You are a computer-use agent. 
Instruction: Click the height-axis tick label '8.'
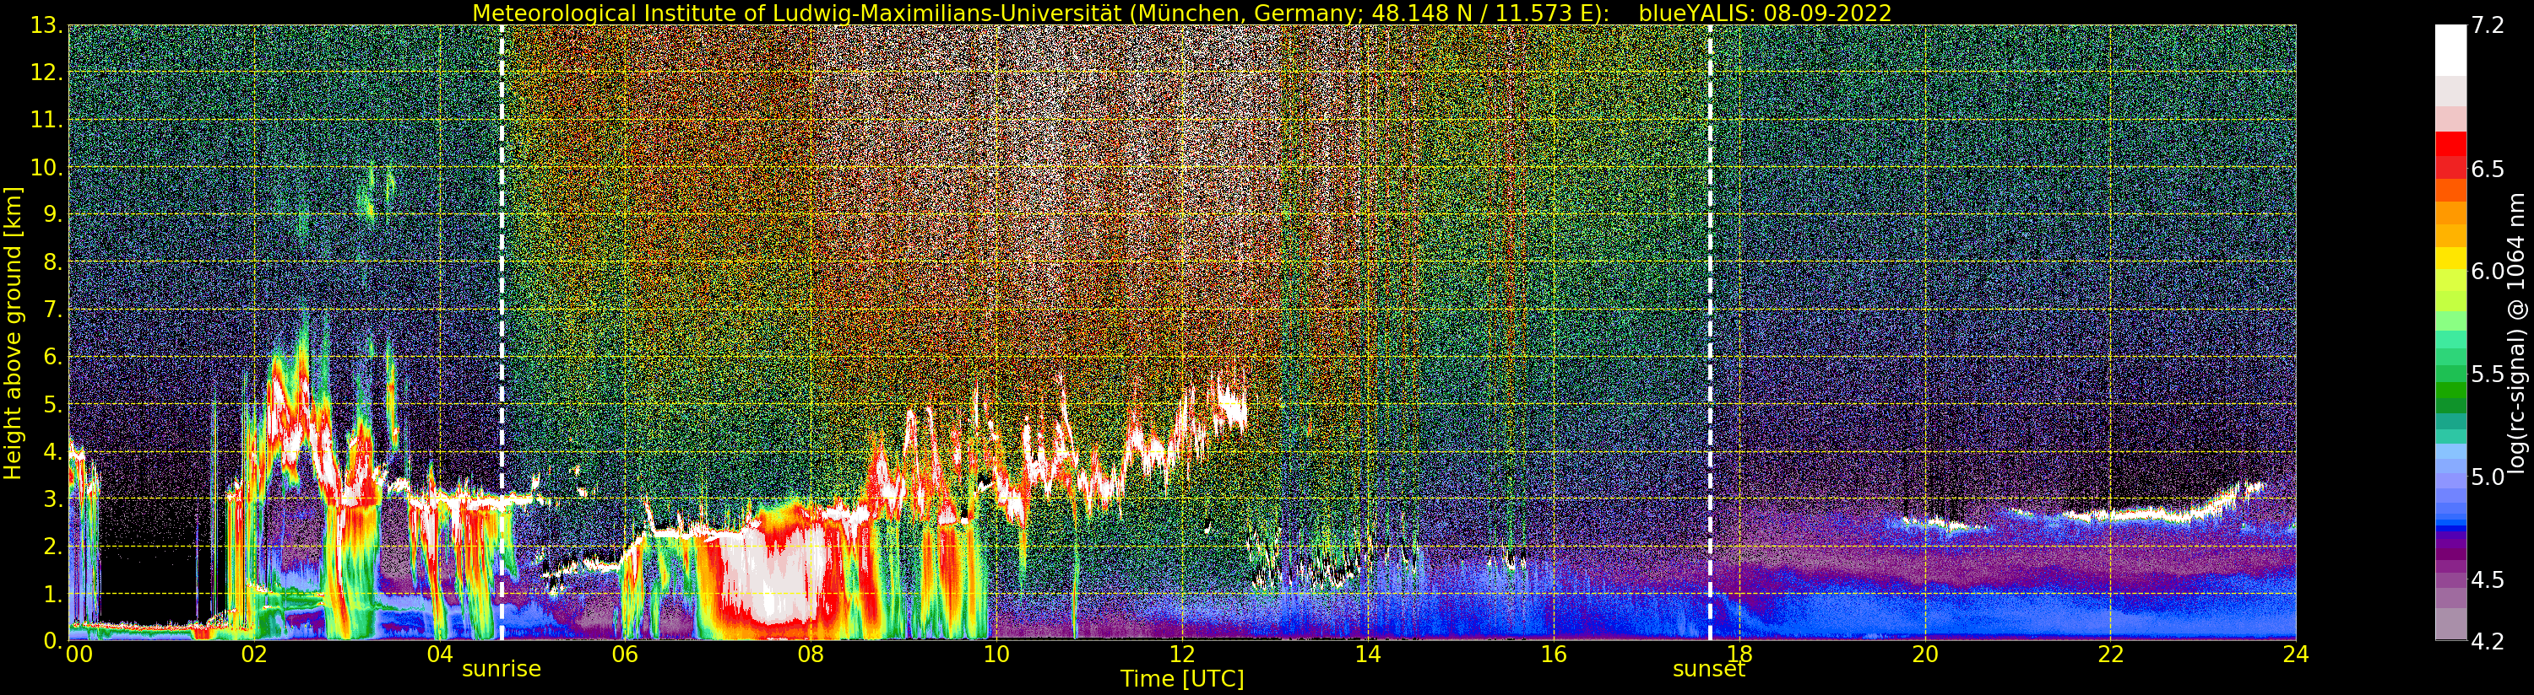[54, 261]
